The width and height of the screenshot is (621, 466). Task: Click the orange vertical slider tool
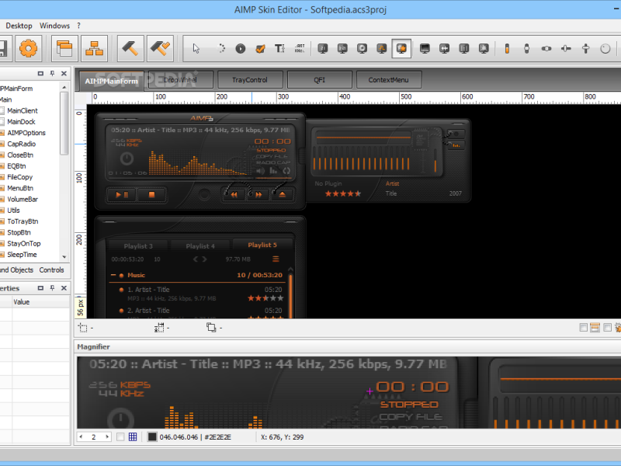pyautogui.click(x=507, y=49)
